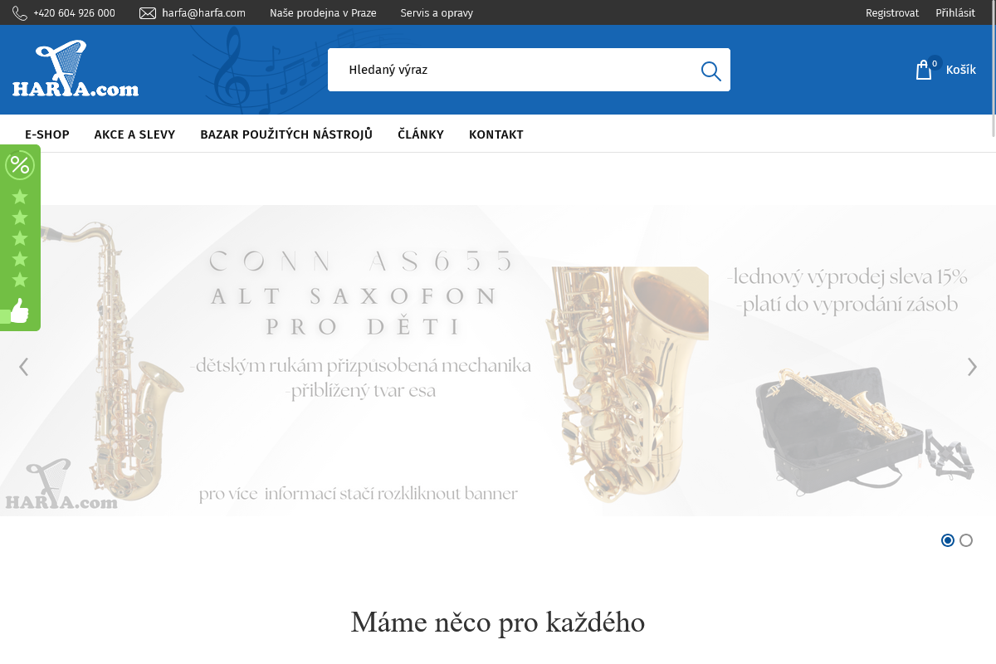Click the phone icon in top bar
The image size is (996, 664).
(x=18, y=12)
